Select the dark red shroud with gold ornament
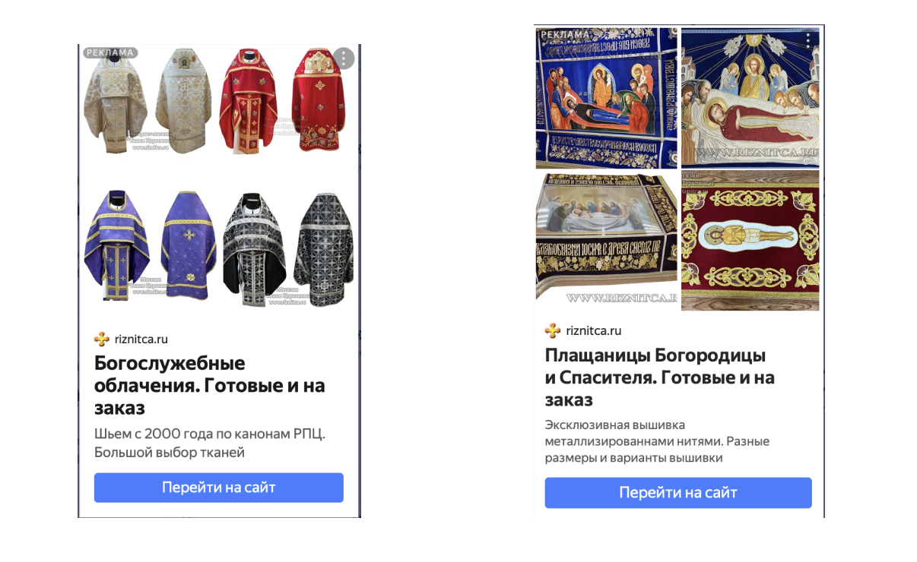Screen dimensions: 917x562 [x=750, y=240]
